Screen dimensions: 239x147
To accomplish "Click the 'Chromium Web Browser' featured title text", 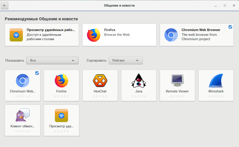I will pyautogui.click(x=201, y=30).
